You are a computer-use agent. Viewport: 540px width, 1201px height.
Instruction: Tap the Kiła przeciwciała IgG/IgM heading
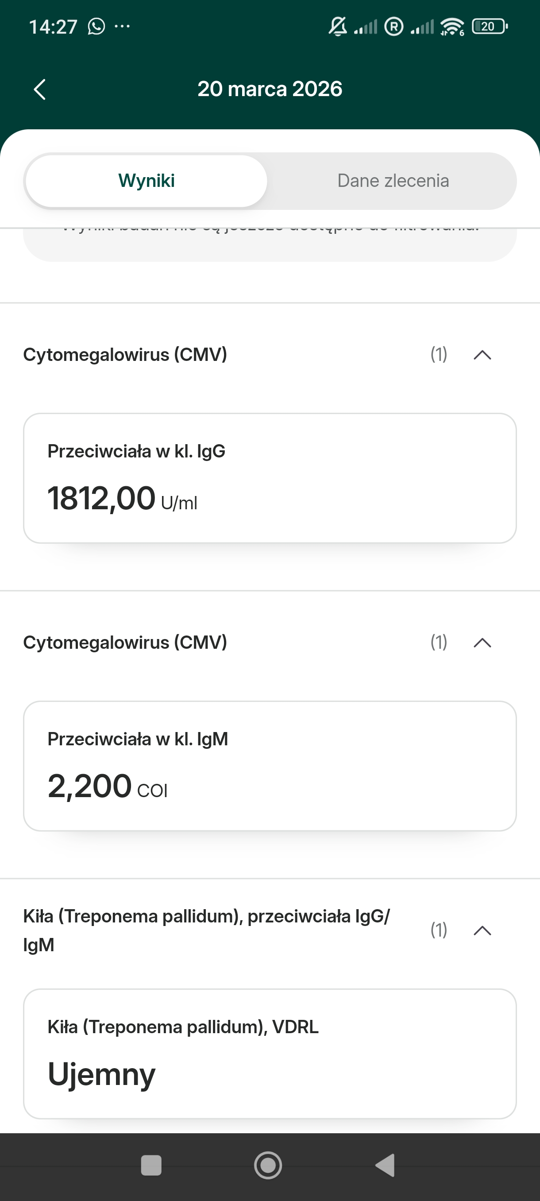pos(206,930)
